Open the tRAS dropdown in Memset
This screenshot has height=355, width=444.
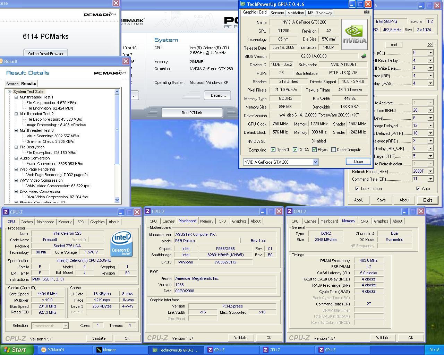click(430, 83)
